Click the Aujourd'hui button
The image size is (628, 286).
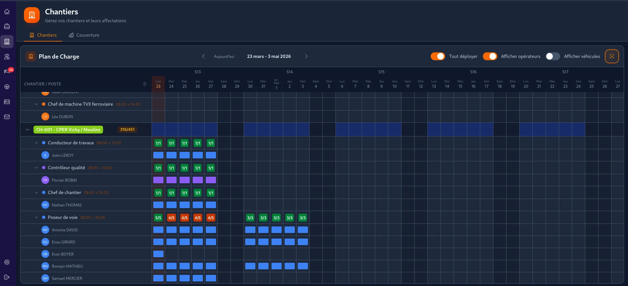coord(224,57)
